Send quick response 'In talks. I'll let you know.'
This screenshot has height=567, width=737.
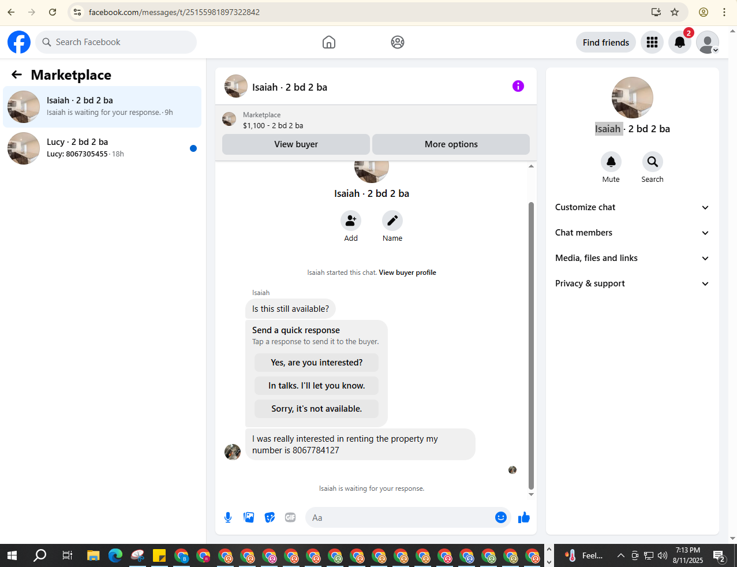click(317, 386)
